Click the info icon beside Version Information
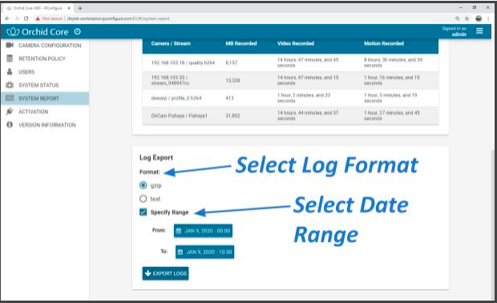 click(x=10, y=124)
